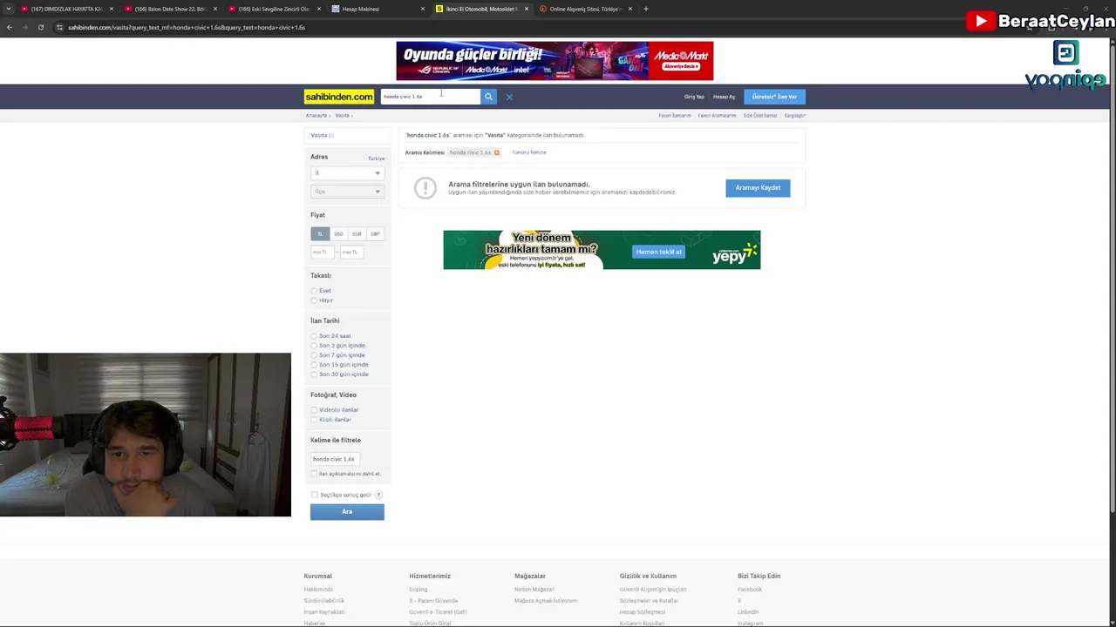
Task: Open Favori Aramalarım link
Action: (717, 115)
